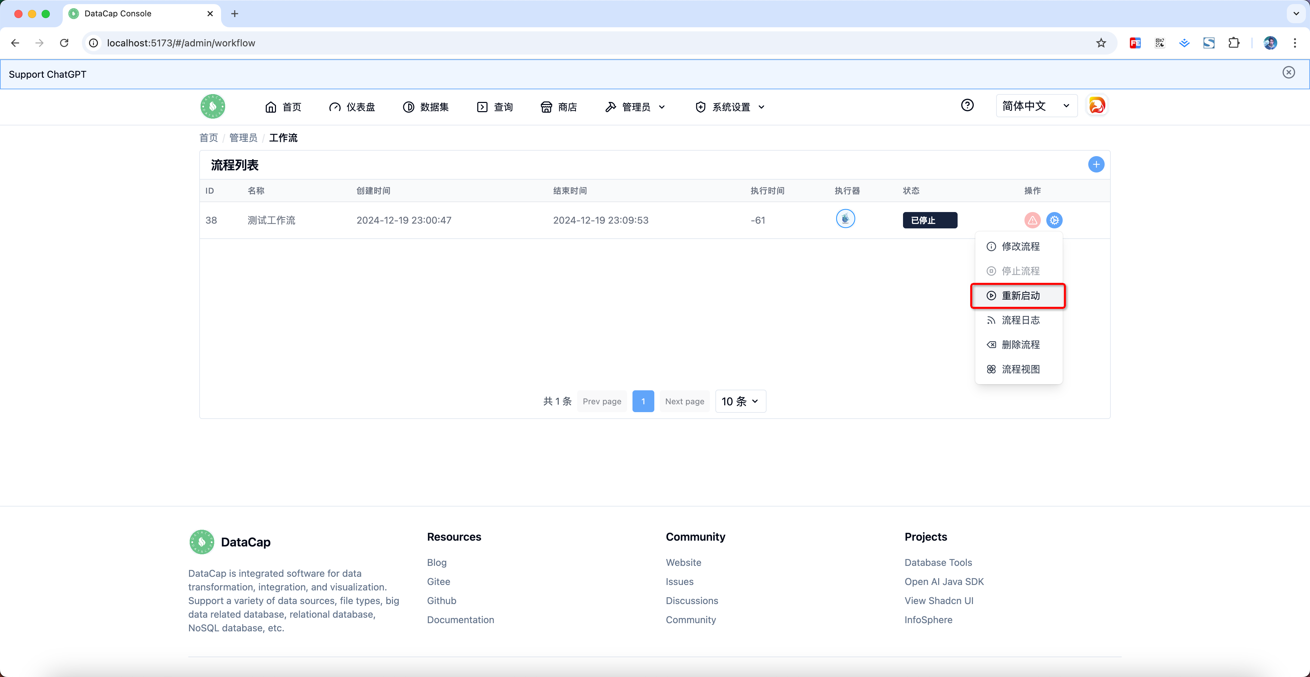Screen dimensions: 1310x677
Task: Open a new browser tab
Action: point(234,14)
